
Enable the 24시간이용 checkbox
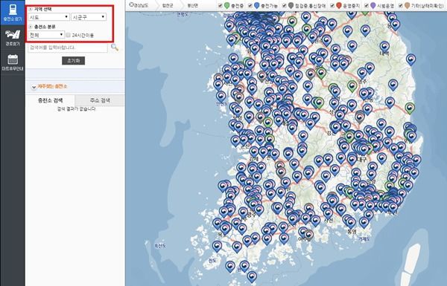[68, 35]
